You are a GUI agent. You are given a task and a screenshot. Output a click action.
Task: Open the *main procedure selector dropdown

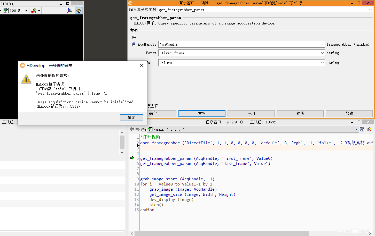357,129
